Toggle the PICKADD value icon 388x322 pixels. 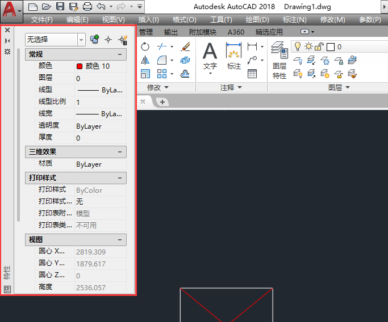(94, 39)
